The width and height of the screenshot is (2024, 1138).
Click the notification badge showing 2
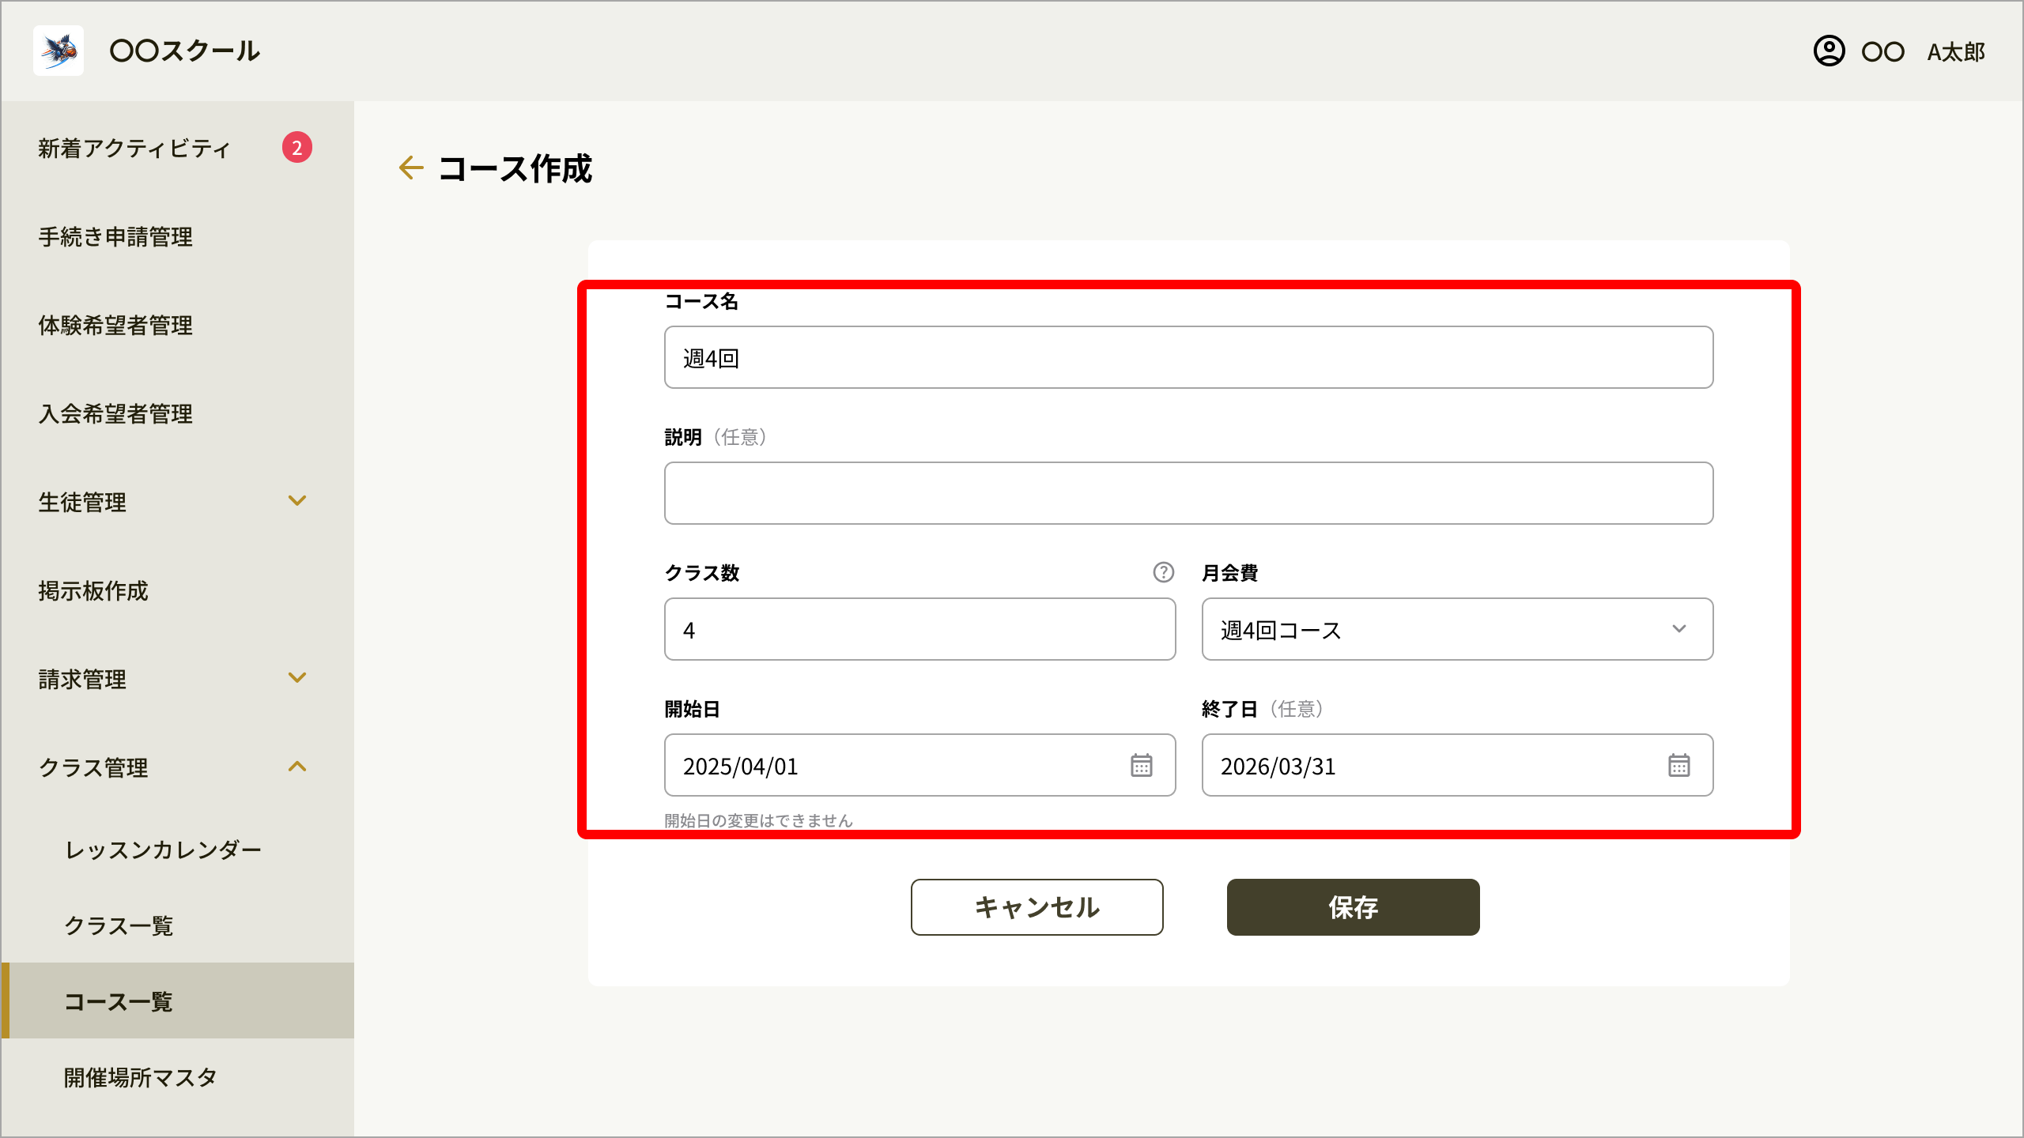(297, 147)
